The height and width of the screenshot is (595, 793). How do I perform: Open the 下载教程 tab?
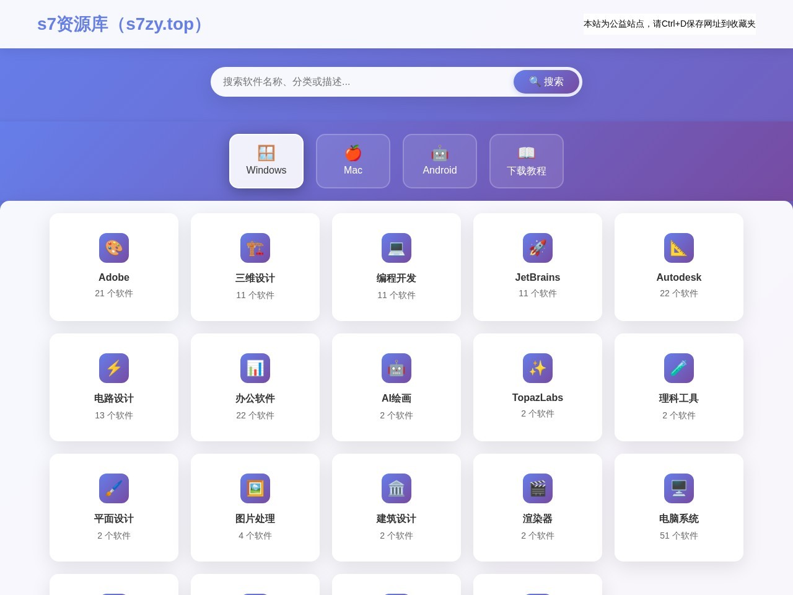coord(527,161)
